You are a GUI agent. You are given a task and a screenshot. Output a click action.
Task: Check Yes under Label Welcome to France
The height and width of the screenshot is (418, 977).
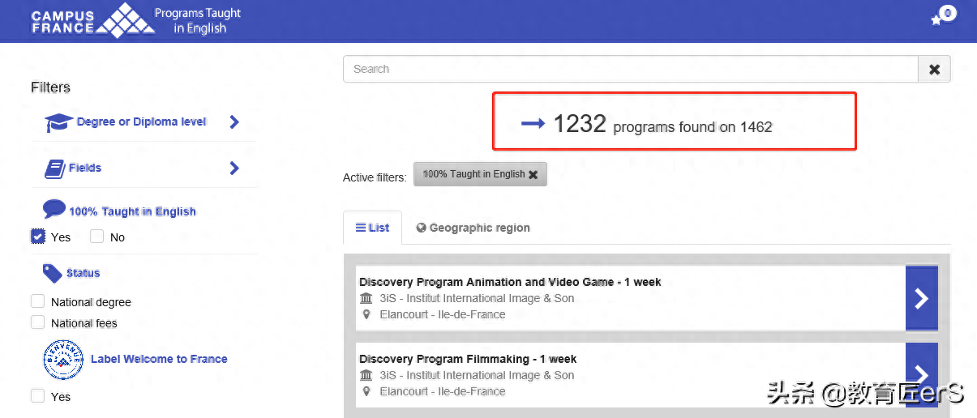coord(37,396)
